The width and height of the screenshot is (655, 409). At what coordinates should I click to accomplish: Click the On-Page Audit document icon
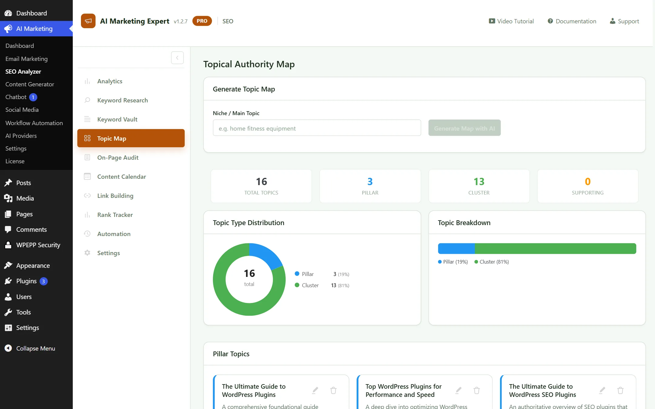tap(87, 158)
